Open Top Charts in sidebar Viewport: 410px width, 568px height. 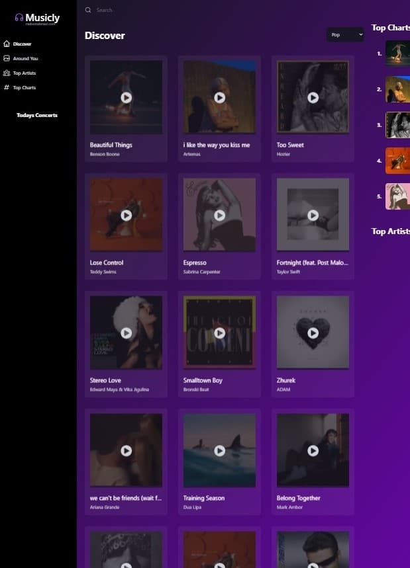25,87
